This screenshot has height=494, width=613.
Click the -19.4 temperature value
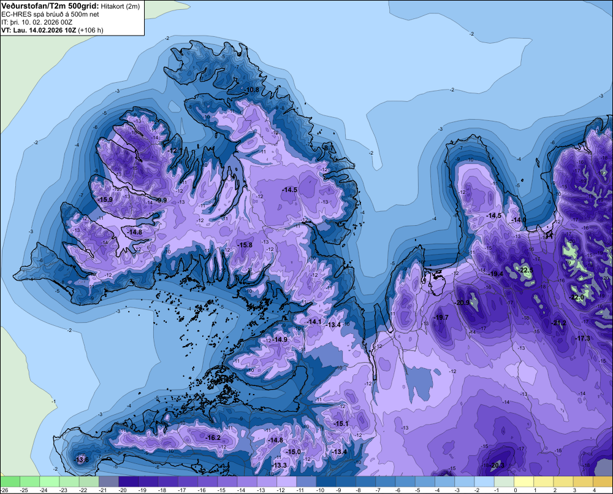point(496,274)
